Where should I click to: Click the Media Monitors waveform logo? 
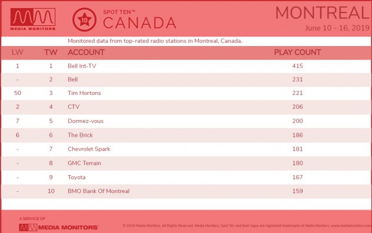click(x=33, y=19)
